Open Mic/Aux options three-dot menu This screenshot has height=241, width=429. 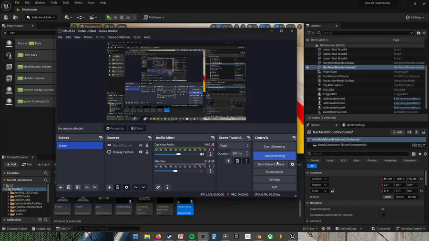click(x=210, y=171)
